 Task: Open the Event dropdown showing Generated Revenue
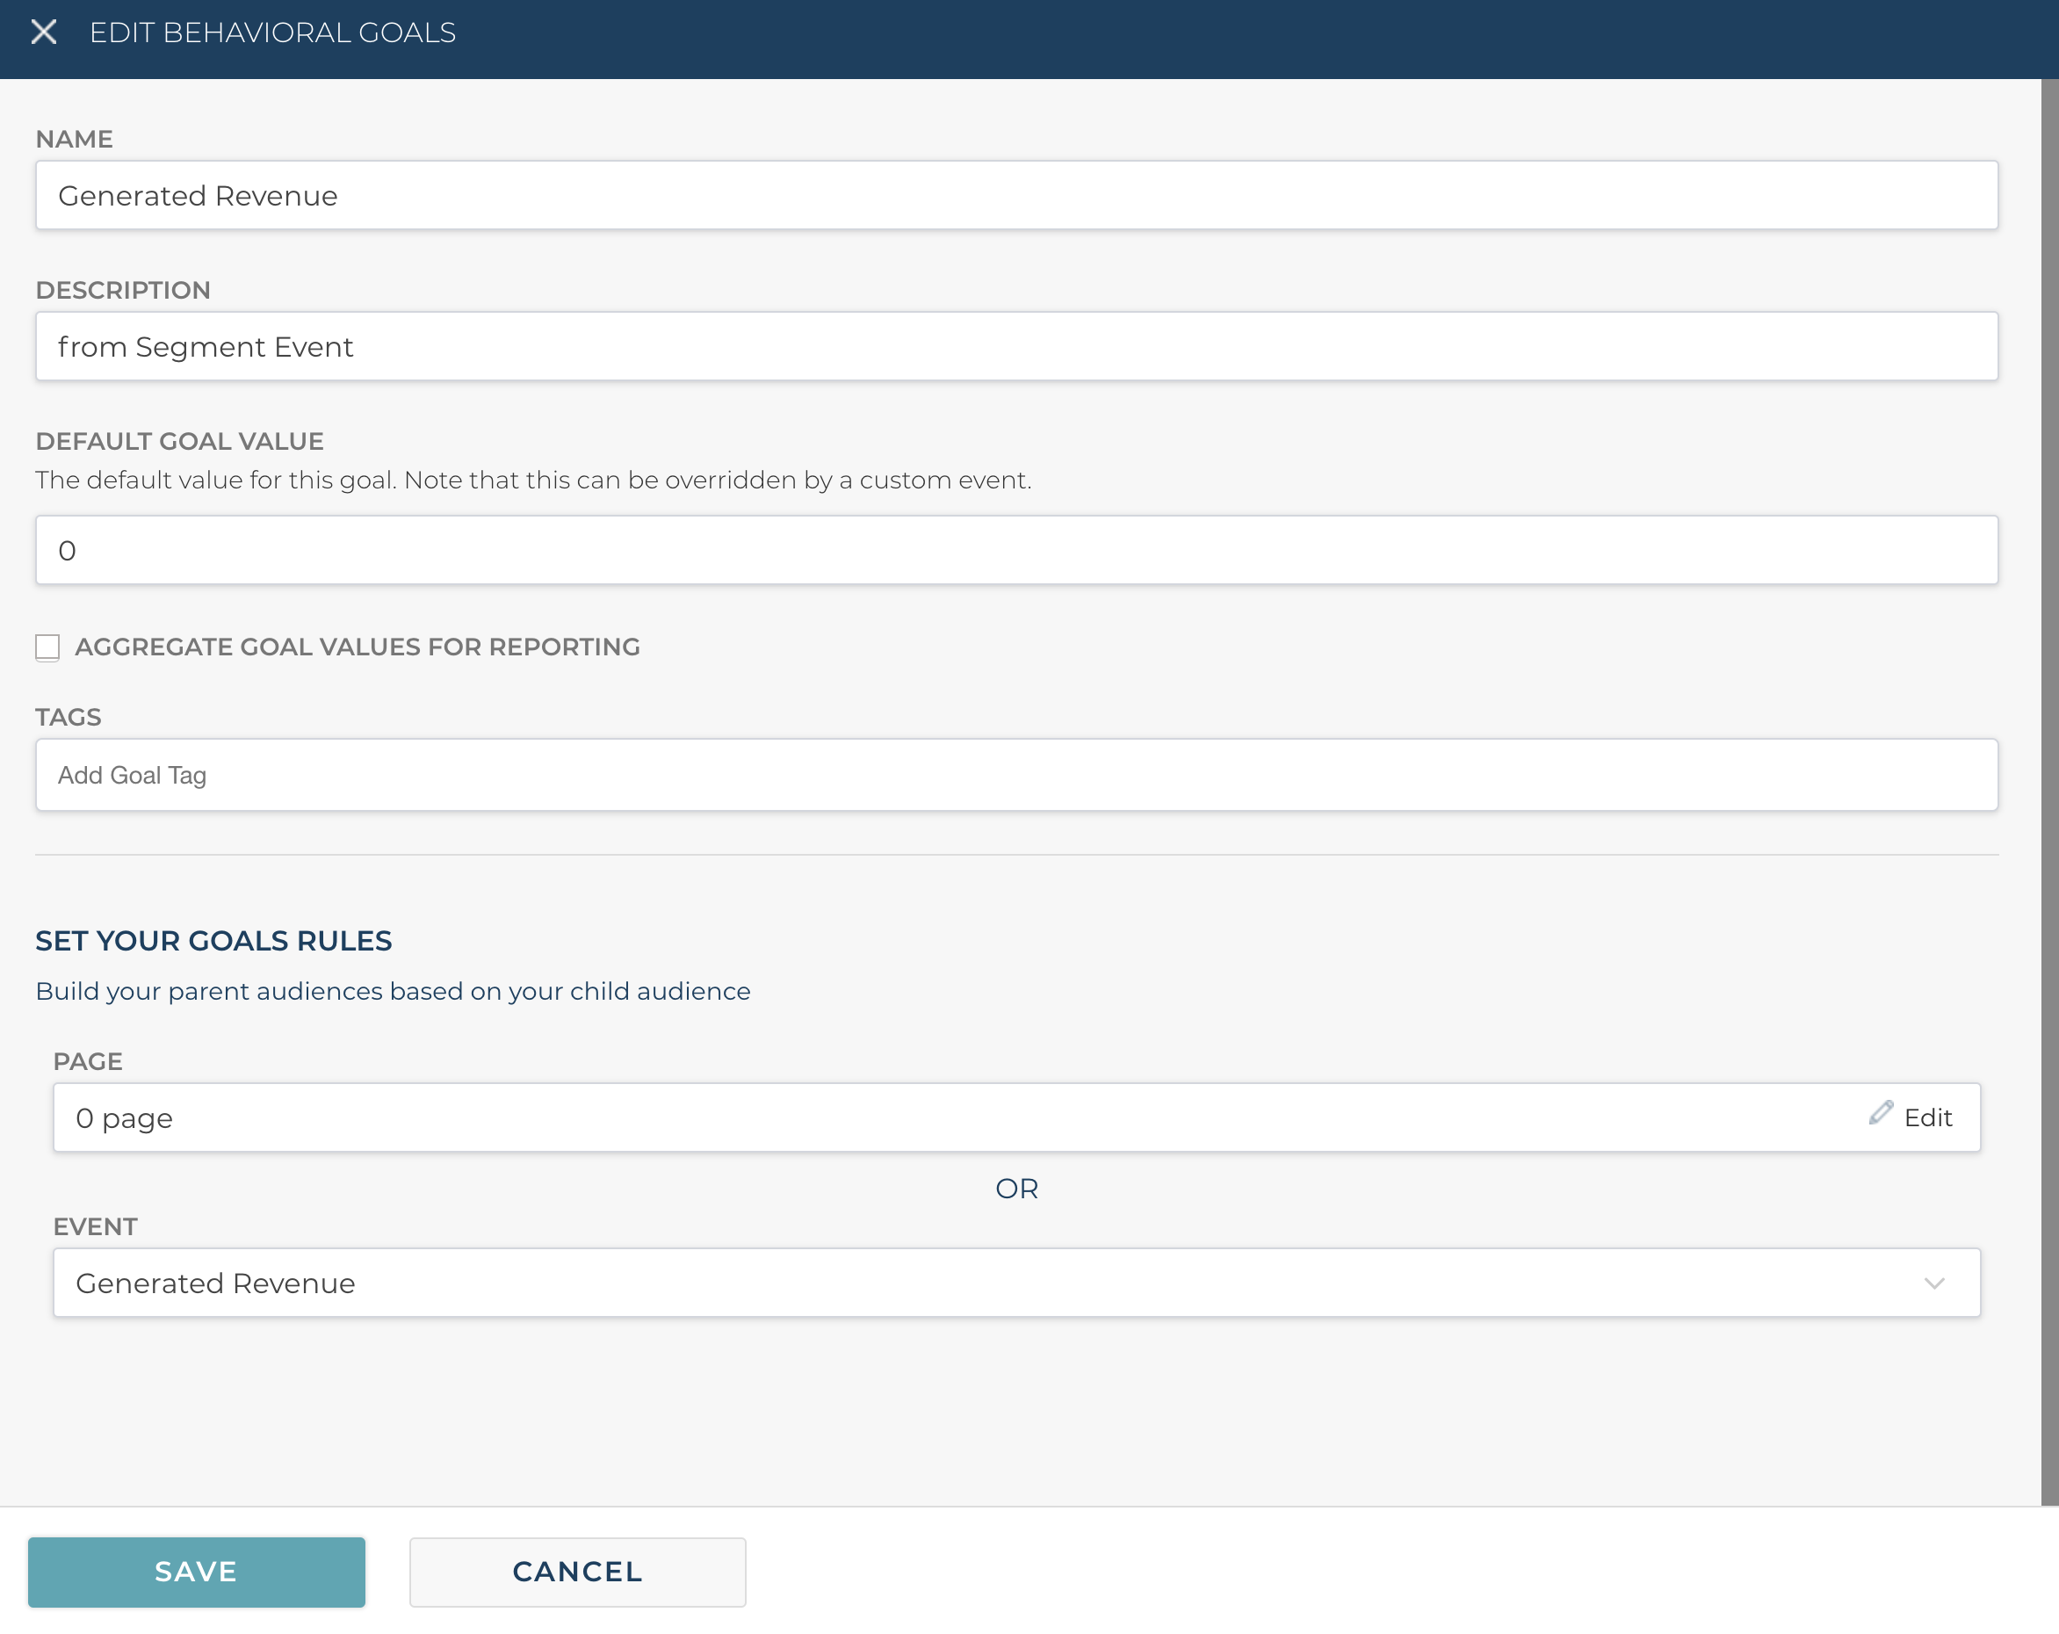click(x=1015, y=1283)
